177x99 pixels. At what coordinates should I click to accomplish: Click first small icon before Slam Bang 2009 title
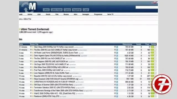click(31, 47)
